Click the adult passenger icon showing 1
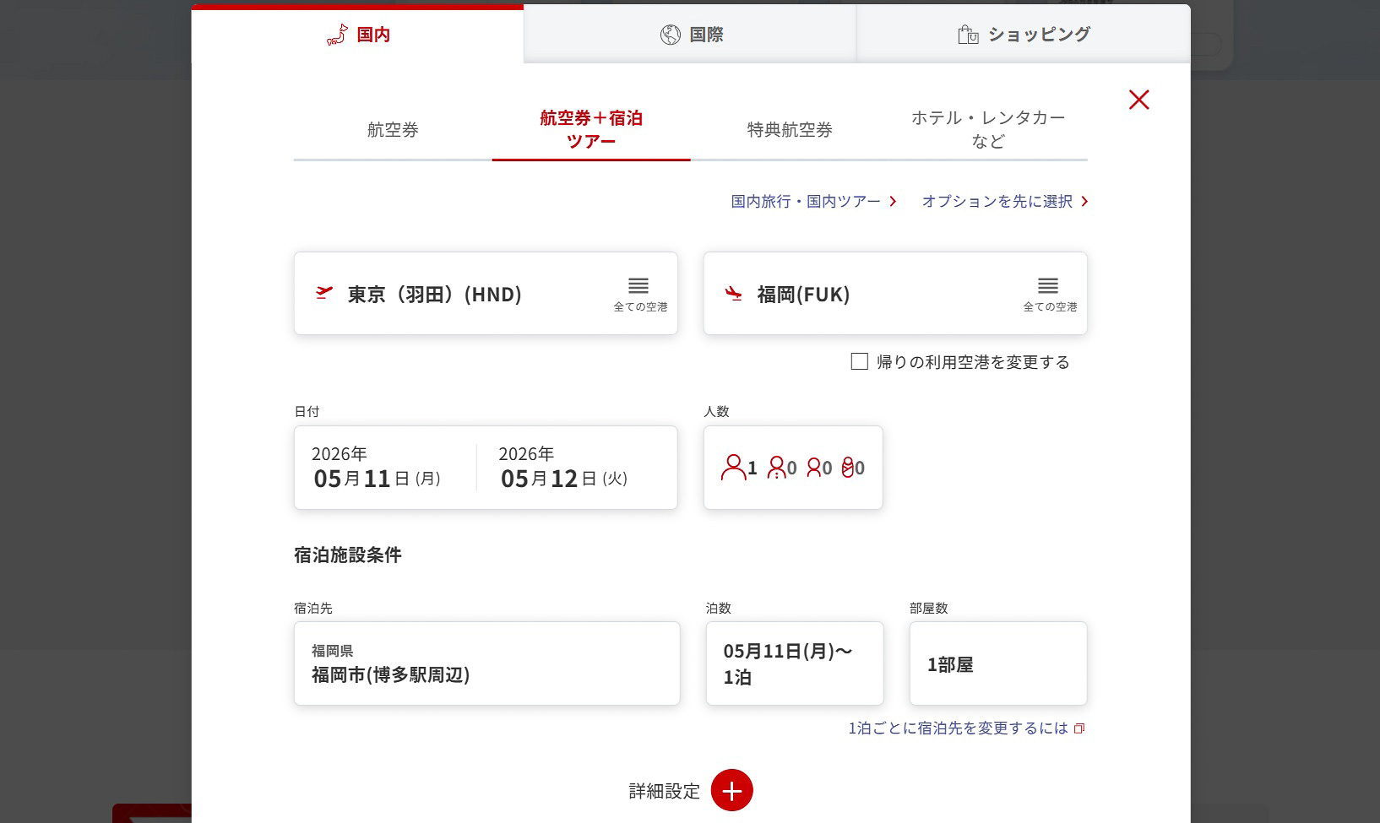The image size is (1380, 823). (733, 468)
